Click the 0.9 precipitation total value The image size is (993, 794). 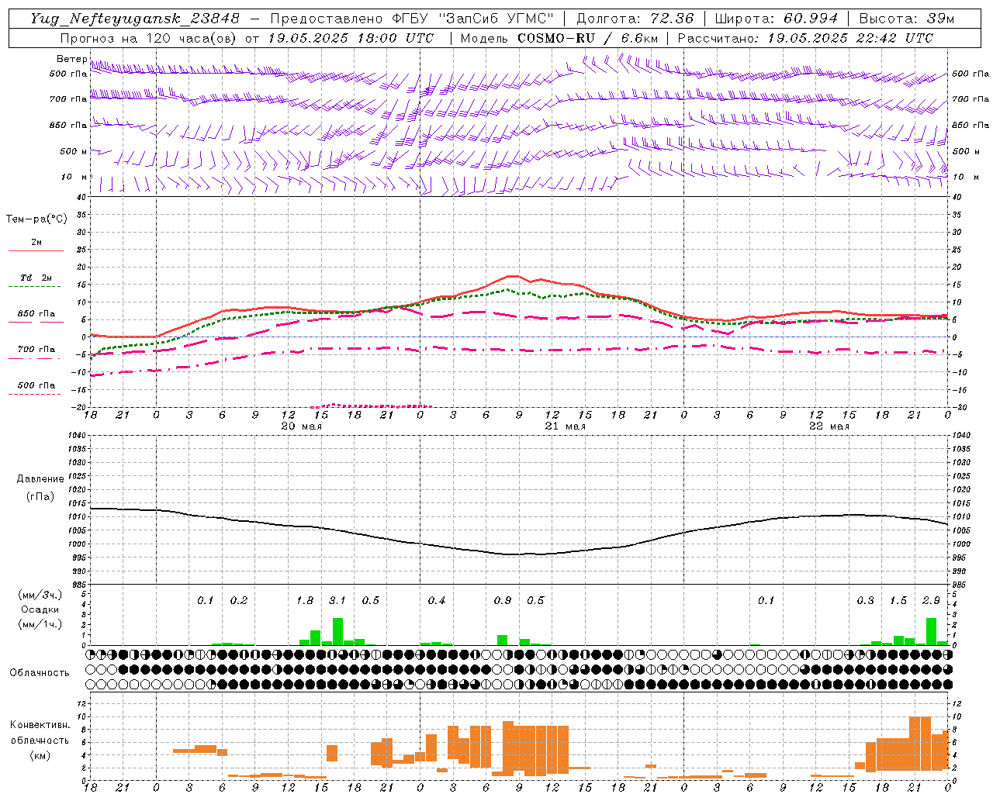(x=503, y=600)
